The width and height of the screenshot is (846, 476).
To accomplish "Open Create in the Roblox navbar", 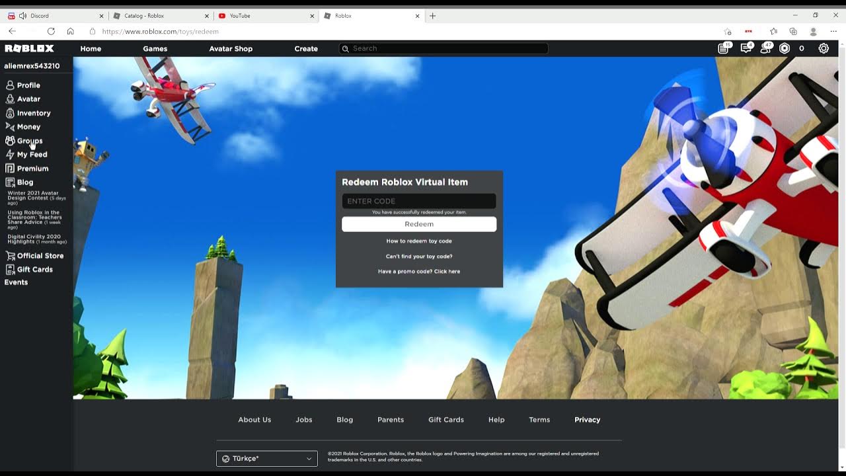I will coord(306,49).
